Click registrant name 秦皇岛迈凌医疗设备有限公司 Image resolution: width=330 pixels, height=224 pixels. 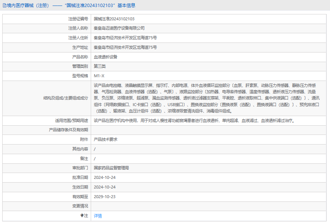click(119, 28)
